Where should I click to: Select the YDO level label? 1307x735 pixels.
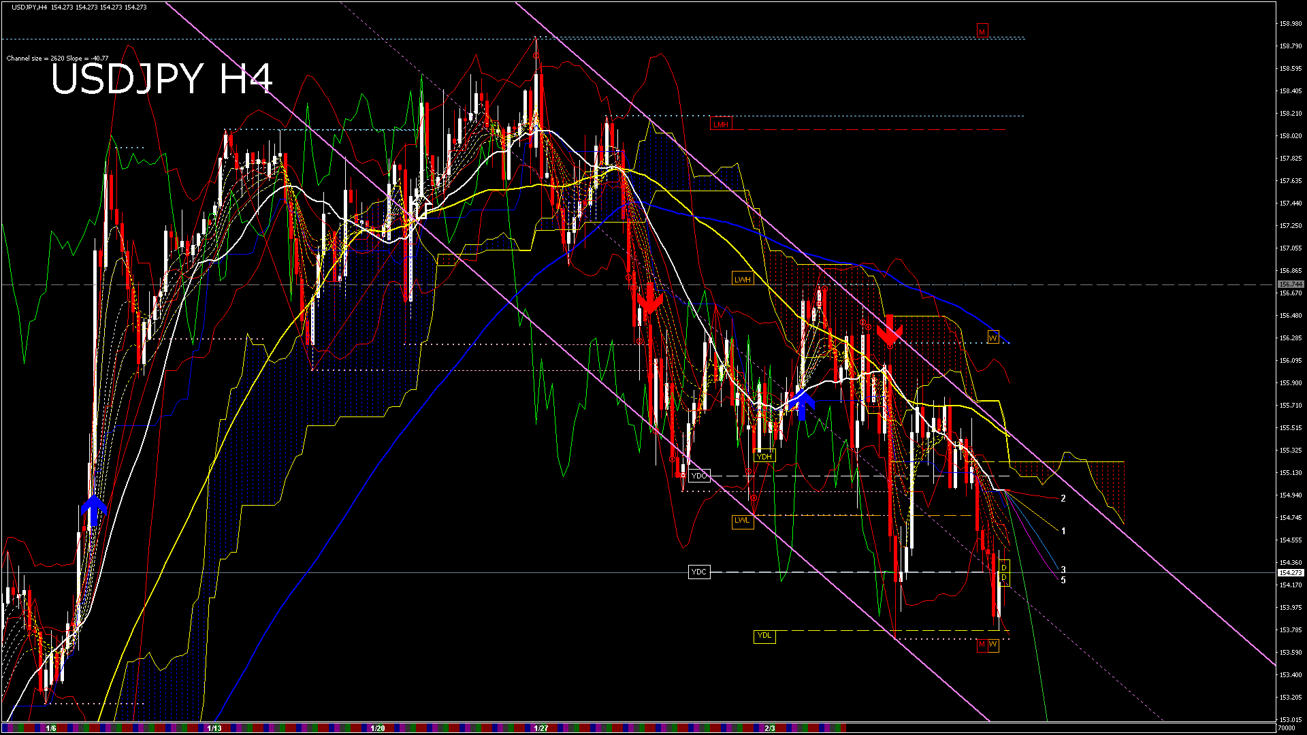click(699, 476)
